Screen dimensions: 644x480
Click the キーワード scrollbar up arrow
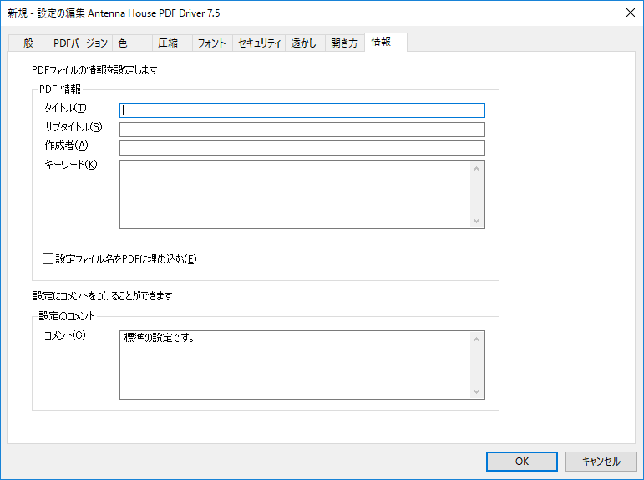(476, 169)
